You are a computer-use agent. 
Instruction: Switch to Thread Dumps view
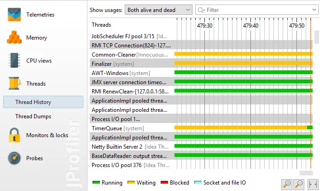pos(33,116)
